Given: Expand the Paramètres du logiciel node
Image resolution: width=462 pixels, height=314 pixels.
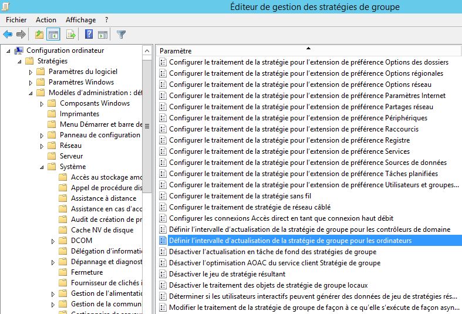Looking at the screenshot, I should coord(31,72).
